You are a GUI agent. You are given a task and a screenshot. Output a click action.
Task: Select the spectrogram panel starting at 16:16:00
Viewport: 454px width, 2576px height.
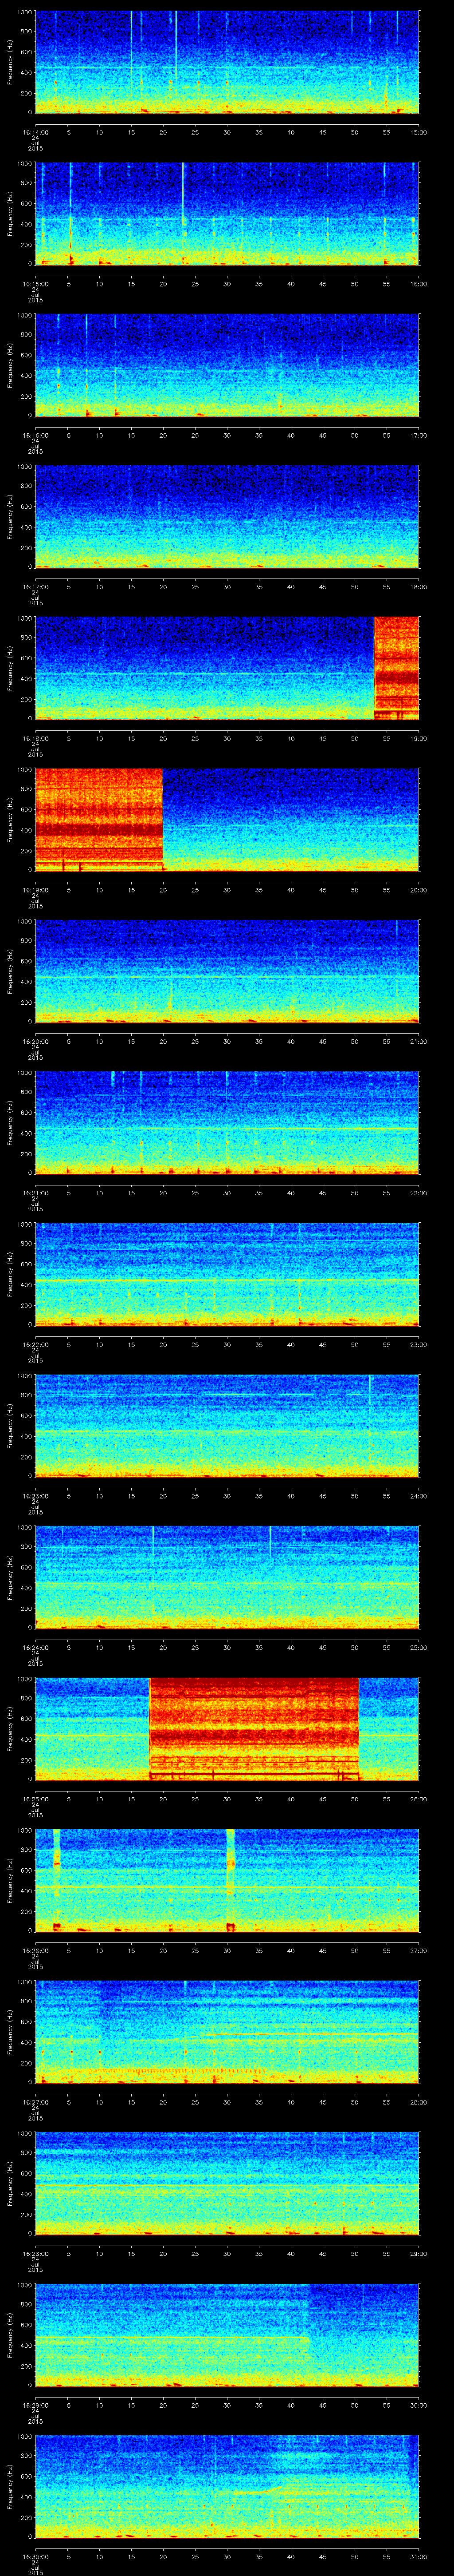227,365
